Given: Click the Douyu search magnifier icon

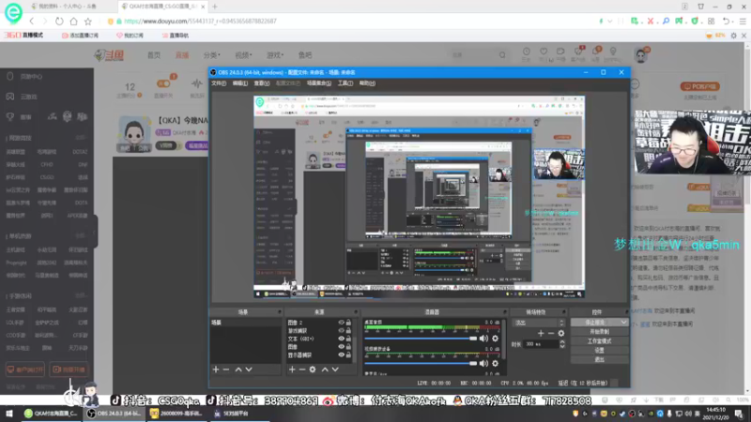Looking at the screenshot, I should point(502,55).
